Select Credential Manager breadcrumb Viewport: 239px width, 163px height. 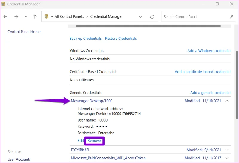(x=106, y=16)
